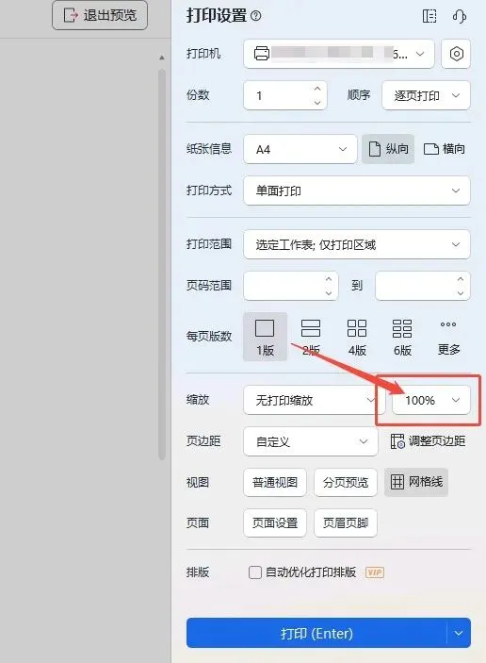
Task: Open the 无打印缩放 scaling dropdown
Action: [x=315, y=400]
